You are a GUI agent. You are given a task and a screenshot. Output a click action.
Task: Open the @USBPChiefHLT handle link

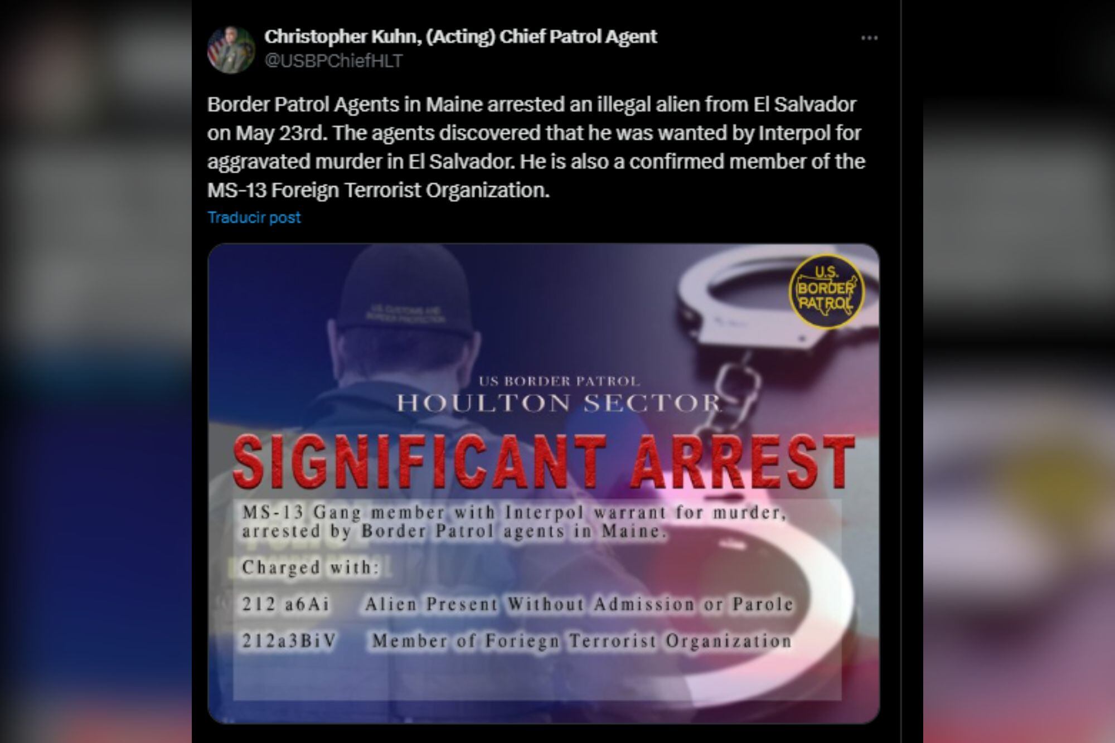coord(333,61)
